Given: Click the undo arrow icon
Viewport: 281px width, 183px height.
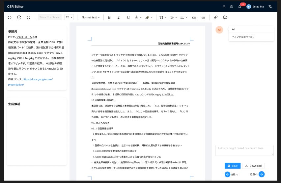Looking at the screenshot, I should pos(10,17).
